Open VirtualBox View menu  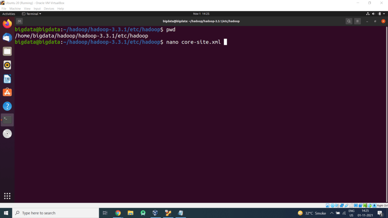pyautogui.click(x=27, y=9)
